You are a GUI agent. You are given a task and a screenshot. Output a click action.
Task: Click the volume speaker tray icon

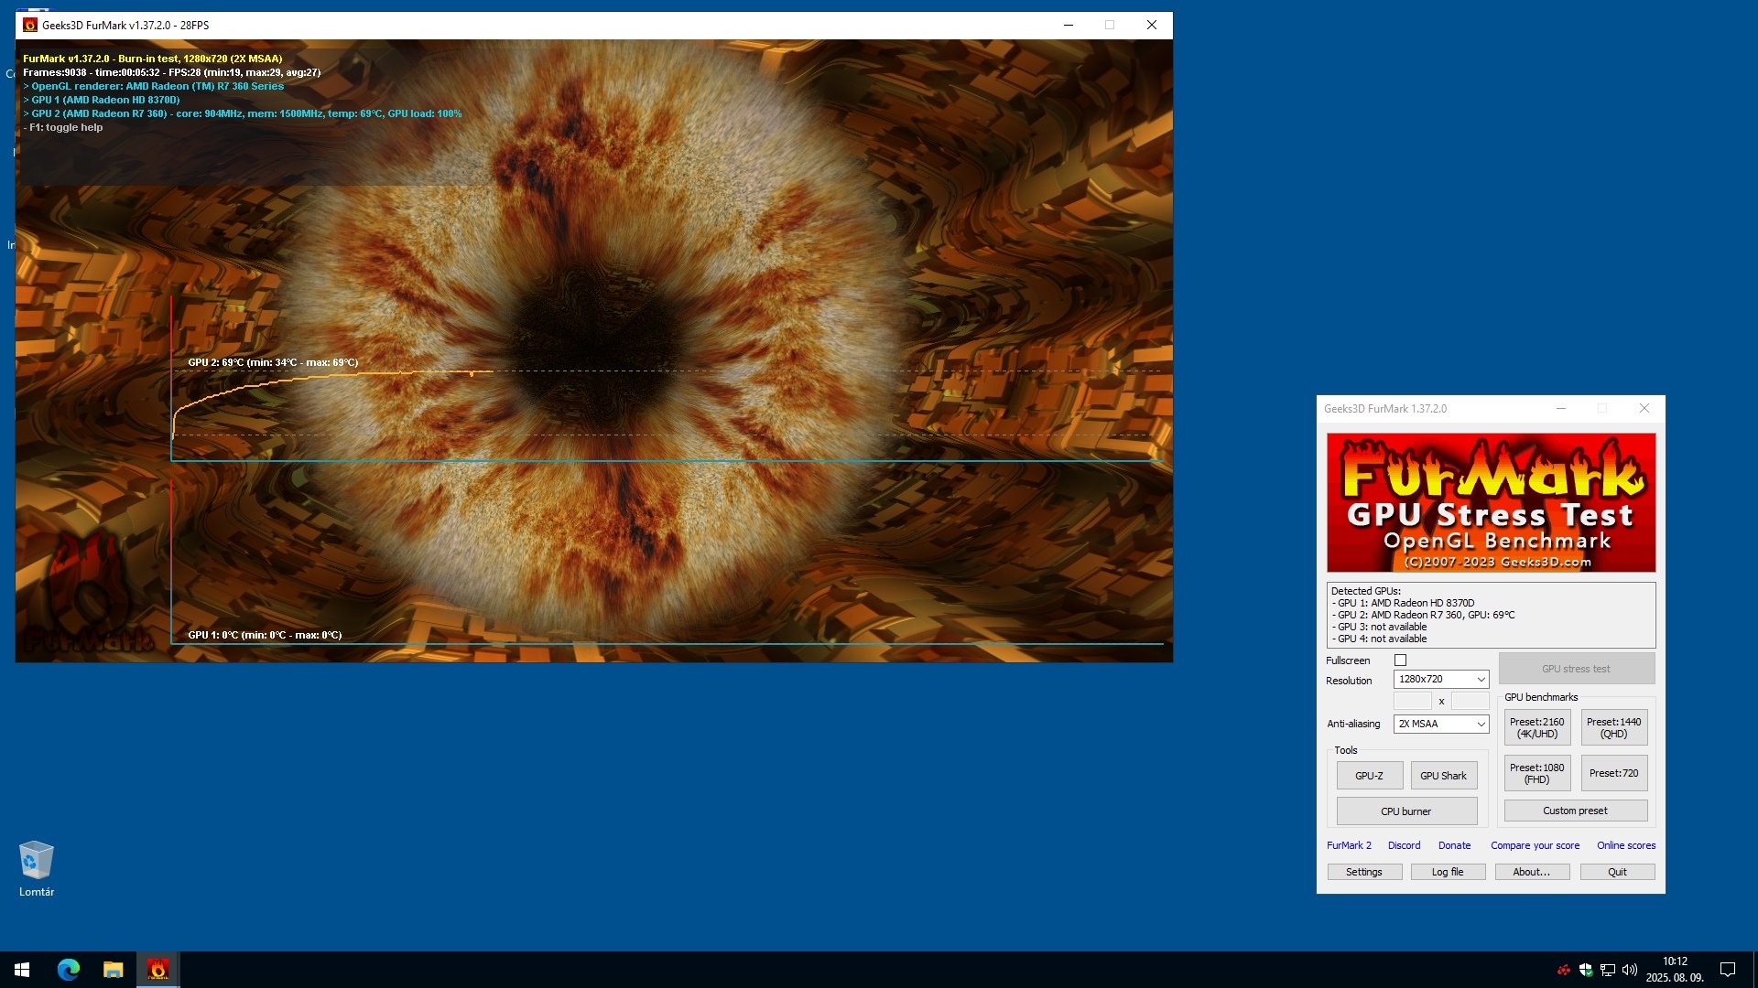coord(1629,970)
